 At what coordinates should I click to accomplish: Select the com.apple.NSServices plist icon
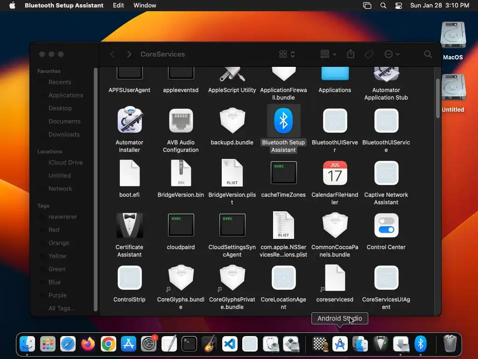point(283,225)
